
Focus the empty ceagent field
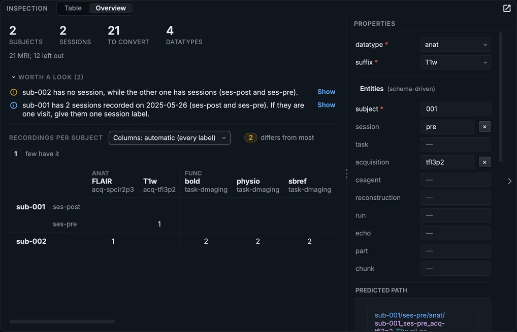(x=456, y=180)
